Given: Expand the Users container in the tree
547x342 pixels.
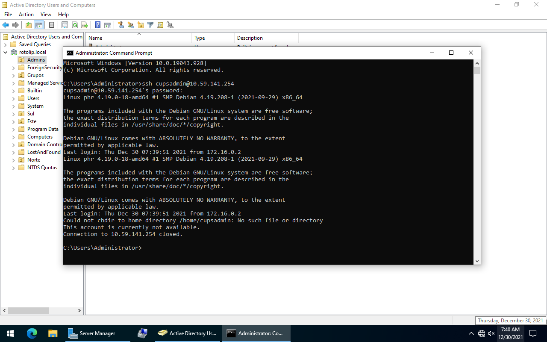Looking at the screenshot, I should coord(13,98).
